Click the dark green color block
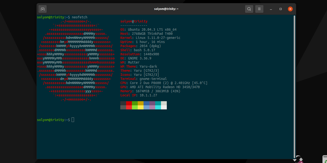Viewport: 327px width, 163px height. 135,103
